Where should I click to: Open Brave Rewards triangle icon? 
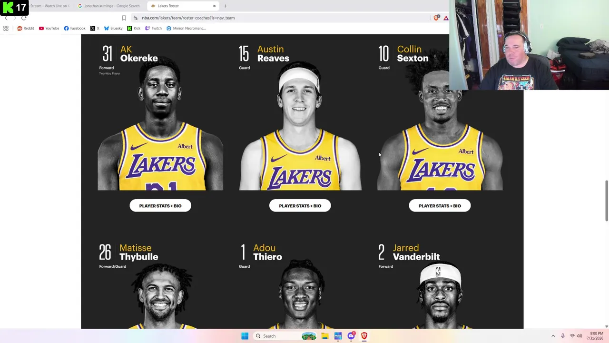point(446,18)
